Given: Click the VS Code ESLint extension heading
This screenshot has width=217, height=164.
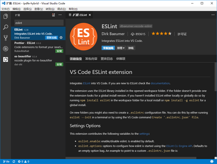Looking at the screenshot, I should (101, 72).
